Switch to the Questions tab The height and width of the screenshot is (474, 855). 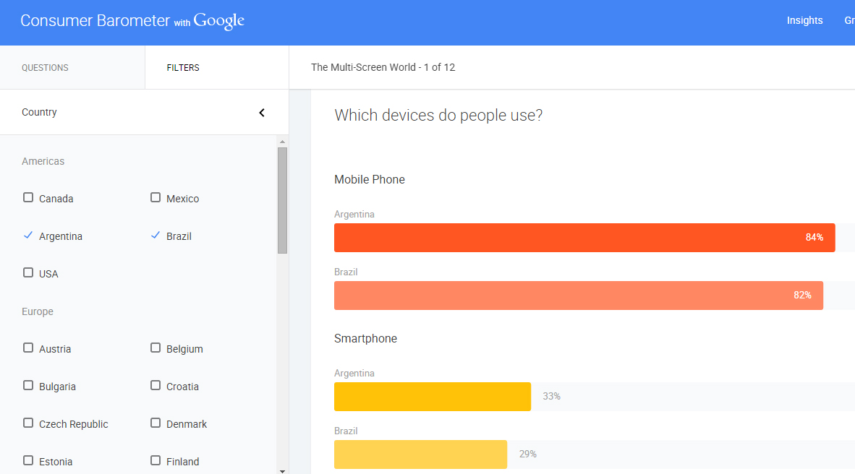click(45, 68)
